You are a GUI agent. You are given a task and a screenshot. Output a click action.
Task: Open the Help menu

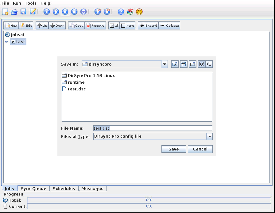[45, 3]
